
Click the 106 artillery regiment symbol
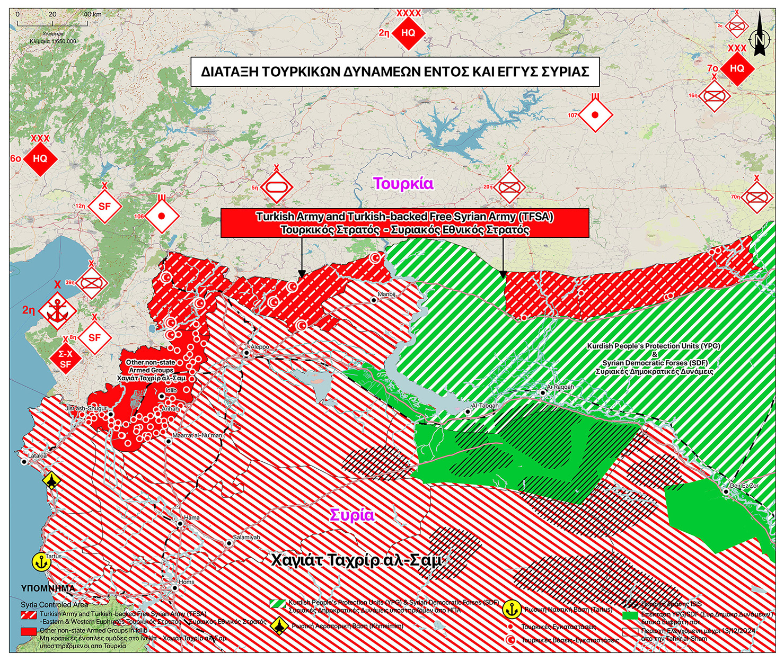(162, 217)
